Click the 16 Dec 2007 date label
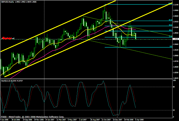The image size is (179, 121). [117, 120]
